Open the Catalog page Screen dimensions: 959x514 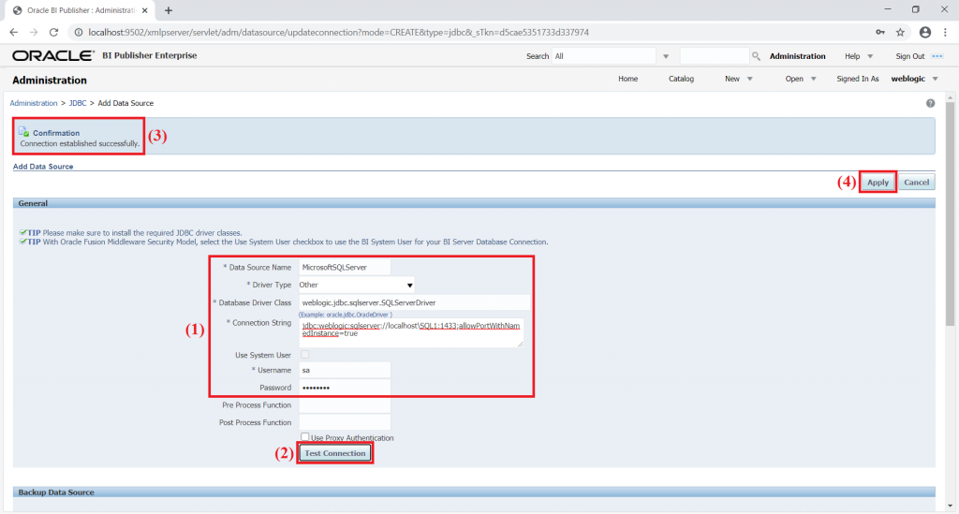[681, 79]
